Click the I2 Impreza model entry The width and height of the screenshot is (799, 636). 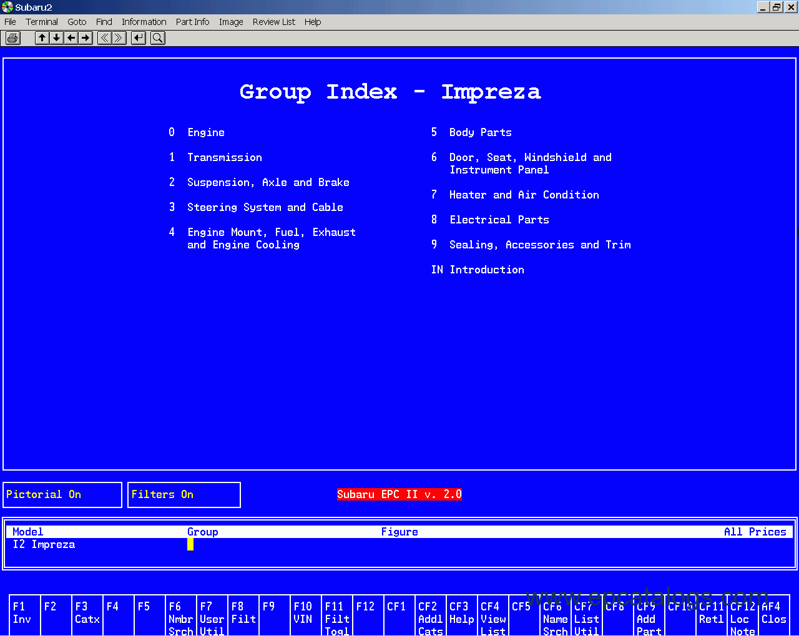pyautogui.click(x=44, y=544)
